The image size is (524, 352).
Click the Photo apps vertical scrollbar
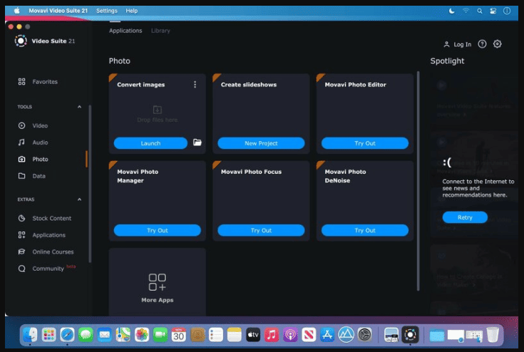[x=418, y=180]
